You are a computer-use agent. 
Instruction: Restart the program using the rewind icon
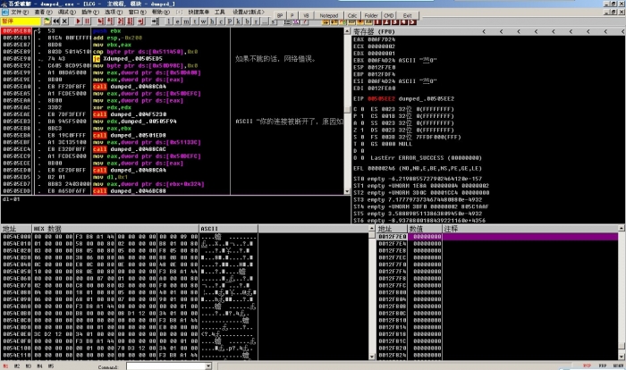[55, 21]
